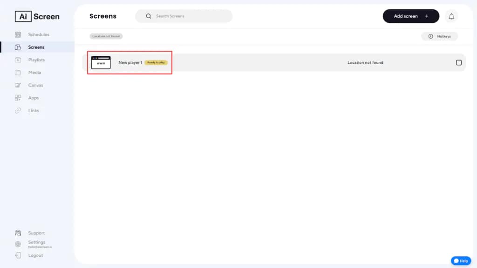Open notifications with the bell icon
The height and width of the screenshot is (268, 477).
pyautogui.click(x=451, y=16)
